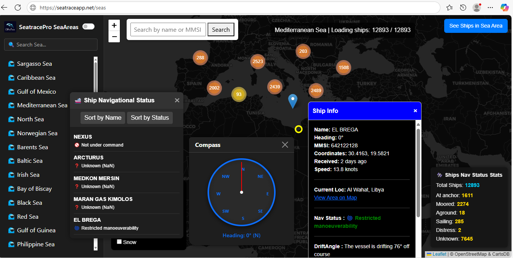Open the 2439 ship cluster marker

coord(275,87)
